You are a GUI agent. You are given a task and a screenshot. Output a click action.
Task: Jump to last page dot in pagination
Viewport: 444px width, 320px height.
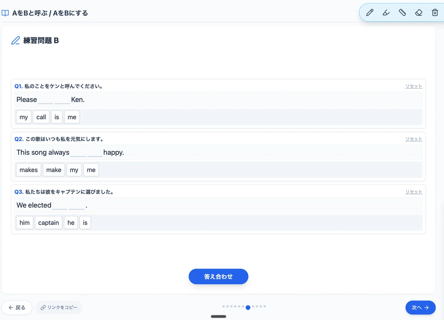[265, 307]
